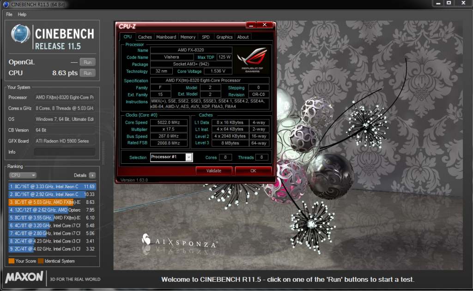Image resolution: width=473 pixels, height=291 pixels.
Task: Select ranking row 7 Intel Core i7 5.06
Action: coord(52,233)
